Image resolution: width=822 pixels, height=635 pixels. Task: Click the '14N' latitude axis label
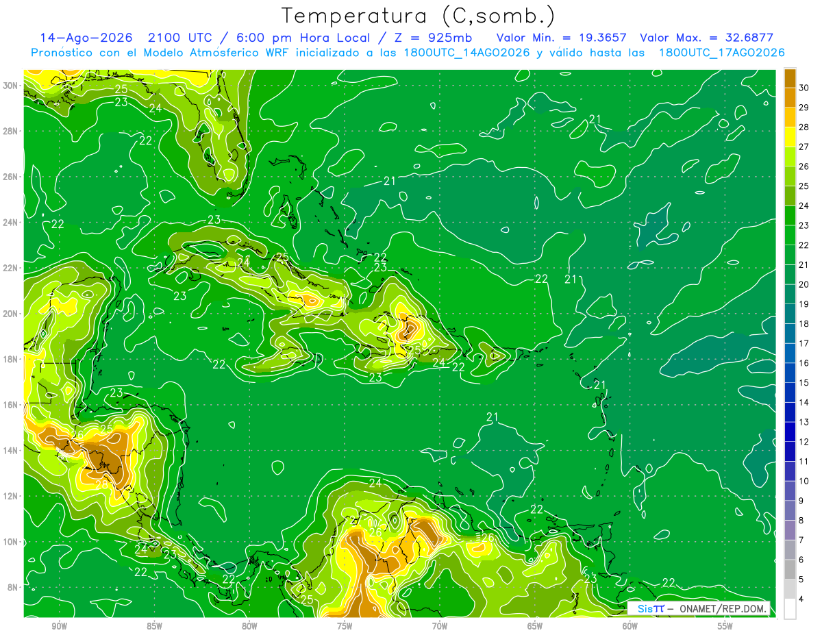coord(10,450)
